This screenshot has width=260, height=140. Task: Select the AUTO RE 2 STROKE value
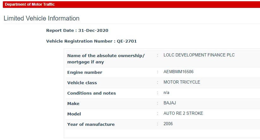tap(183, 114)
